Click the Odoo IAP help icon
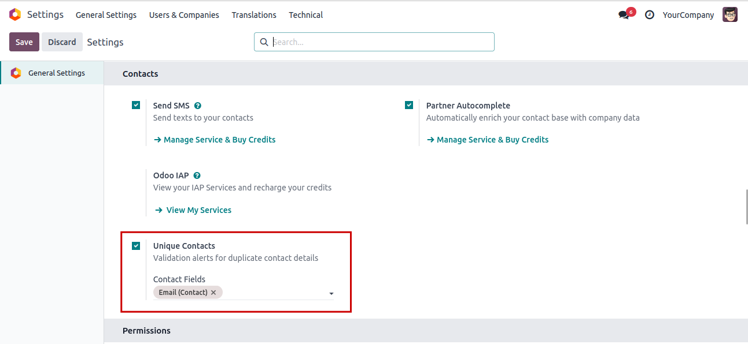Screen dimensions: 748x344 (197, 175)
